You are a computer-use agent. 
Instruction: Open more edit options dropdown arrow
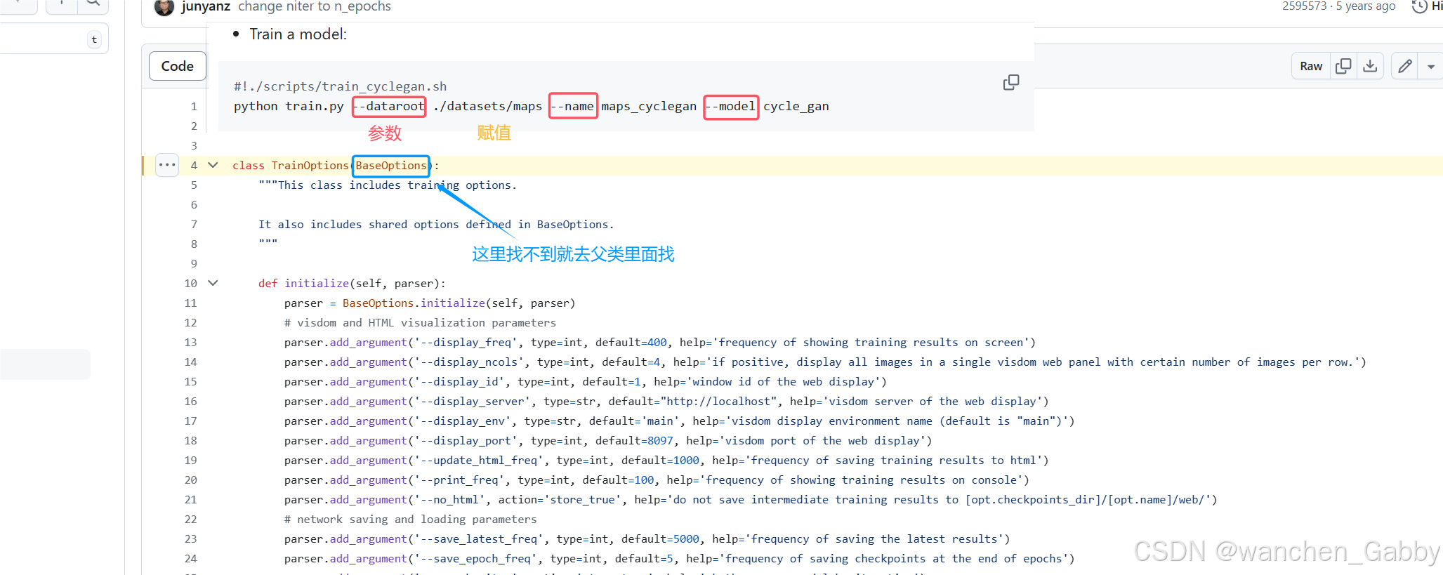[1430, 67]
